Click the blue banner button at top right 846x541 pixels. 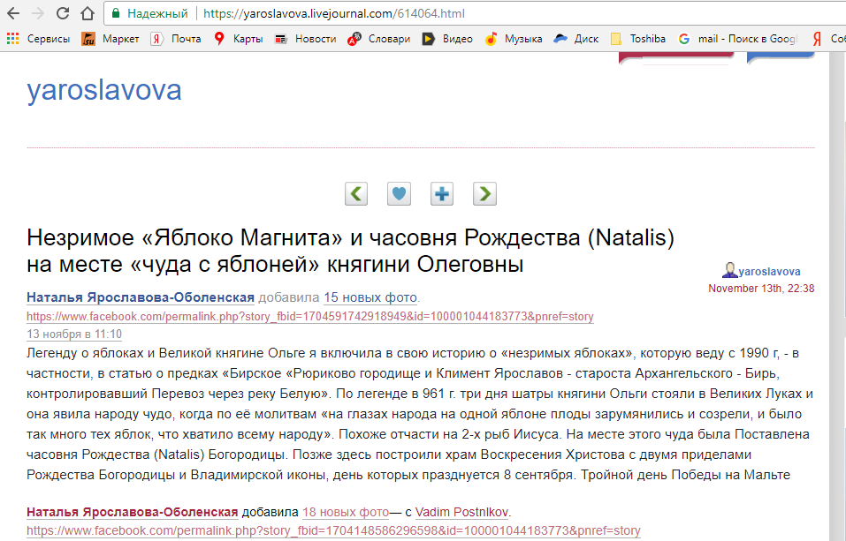click(x=781, y=58)
